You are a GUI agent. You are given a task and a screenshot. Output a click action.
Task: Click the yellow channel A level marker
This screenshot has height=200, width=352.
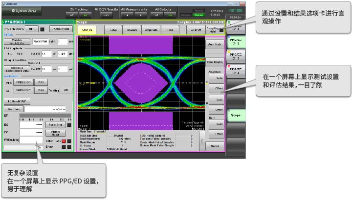coord(92,83)
